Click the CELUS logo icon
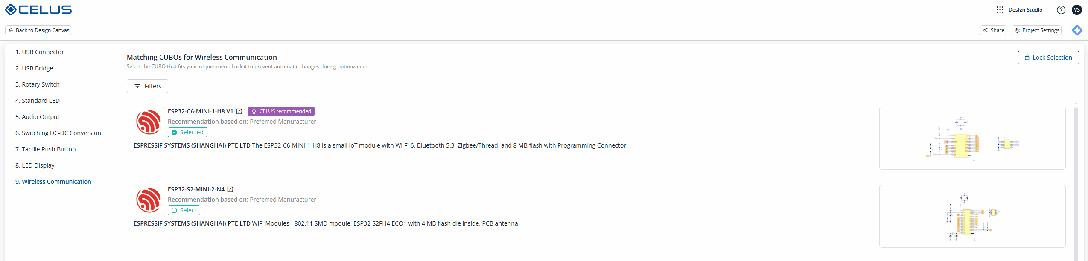1088x261 pixels. tap(11, 9)
